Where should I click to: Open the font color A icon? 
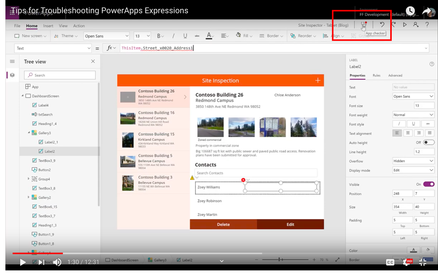[209, 36]
